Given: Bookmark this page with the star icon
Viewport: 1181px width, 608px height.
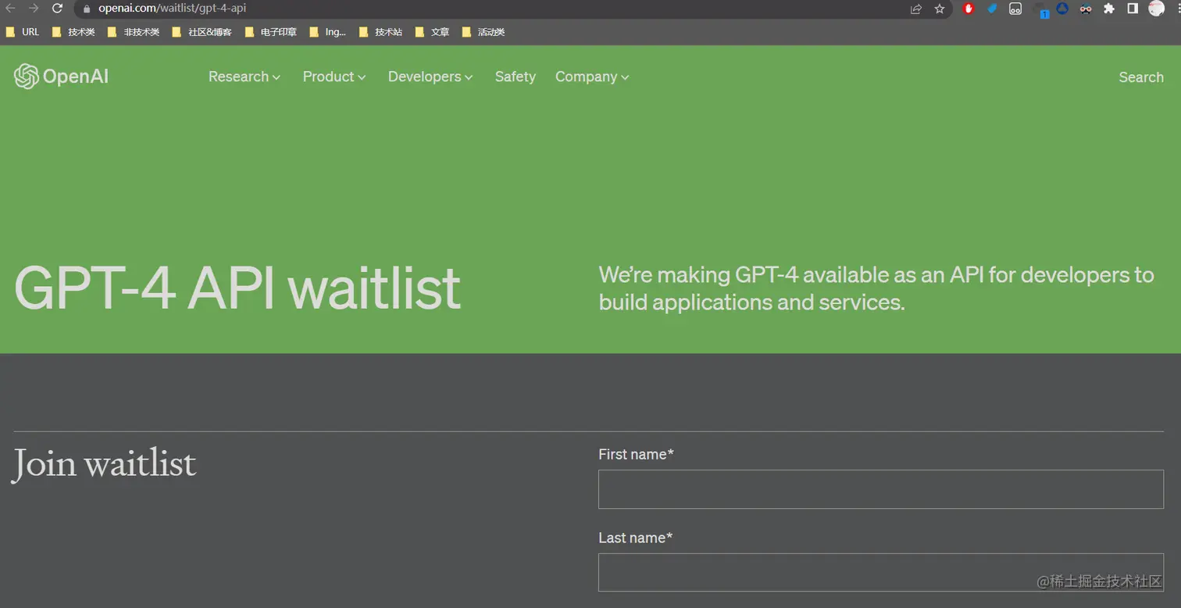Looking at the screenshot, I should (940, 9).
